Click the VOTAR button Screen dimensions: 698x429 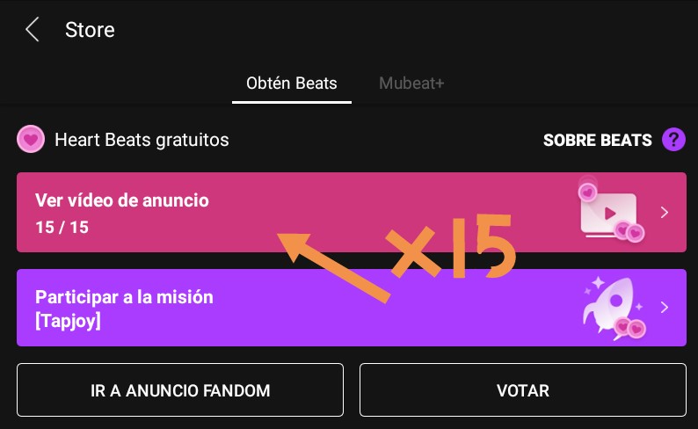tap(523, 390)
